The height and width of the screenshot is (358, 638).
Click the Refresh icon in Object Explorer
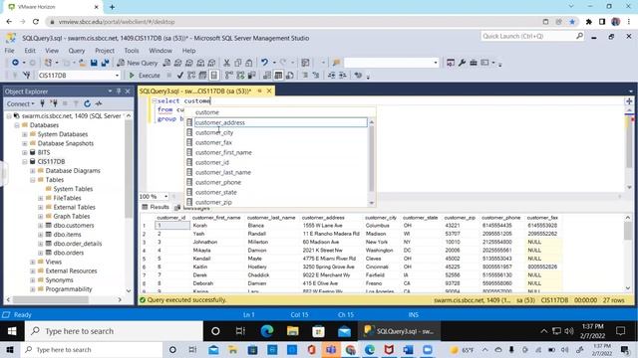[87, 103]
